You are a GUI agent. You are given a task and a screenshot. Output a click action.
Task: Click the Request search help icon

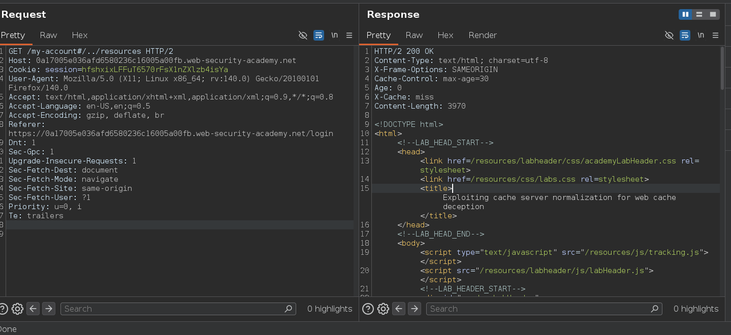click(x=3, y=309)
